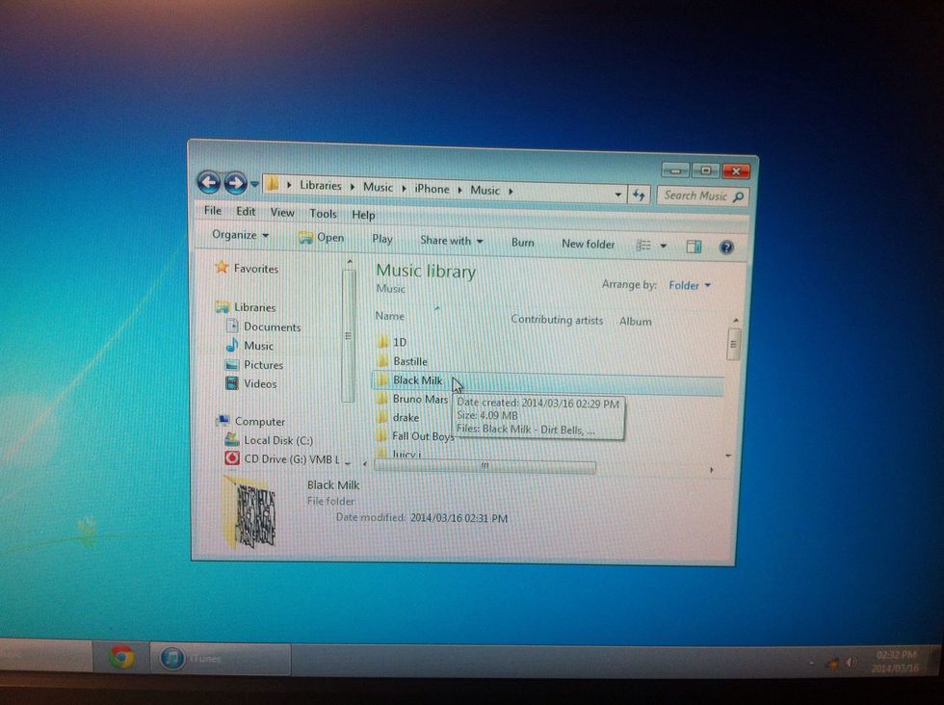Screen dimensions: 944x705
Task: Click the iTunes taskbar button
Action: point(220,658)
